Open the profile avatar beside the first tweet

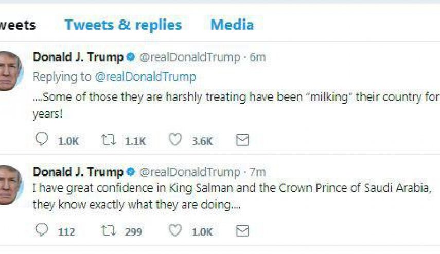pos(10,71)
